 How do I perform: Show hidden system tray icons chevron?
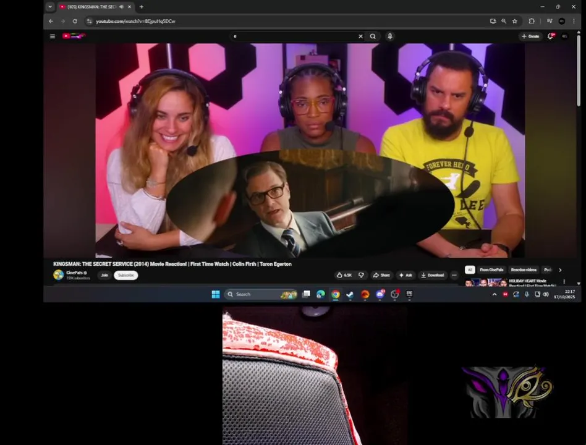pyautogui.click(x=495, y=294)
